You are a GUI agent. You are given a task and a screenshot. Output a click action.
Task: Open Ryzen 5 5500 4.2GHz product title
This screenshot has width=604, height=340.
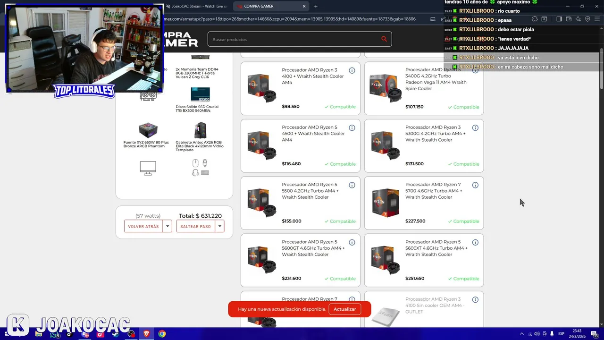coord(310,191)
